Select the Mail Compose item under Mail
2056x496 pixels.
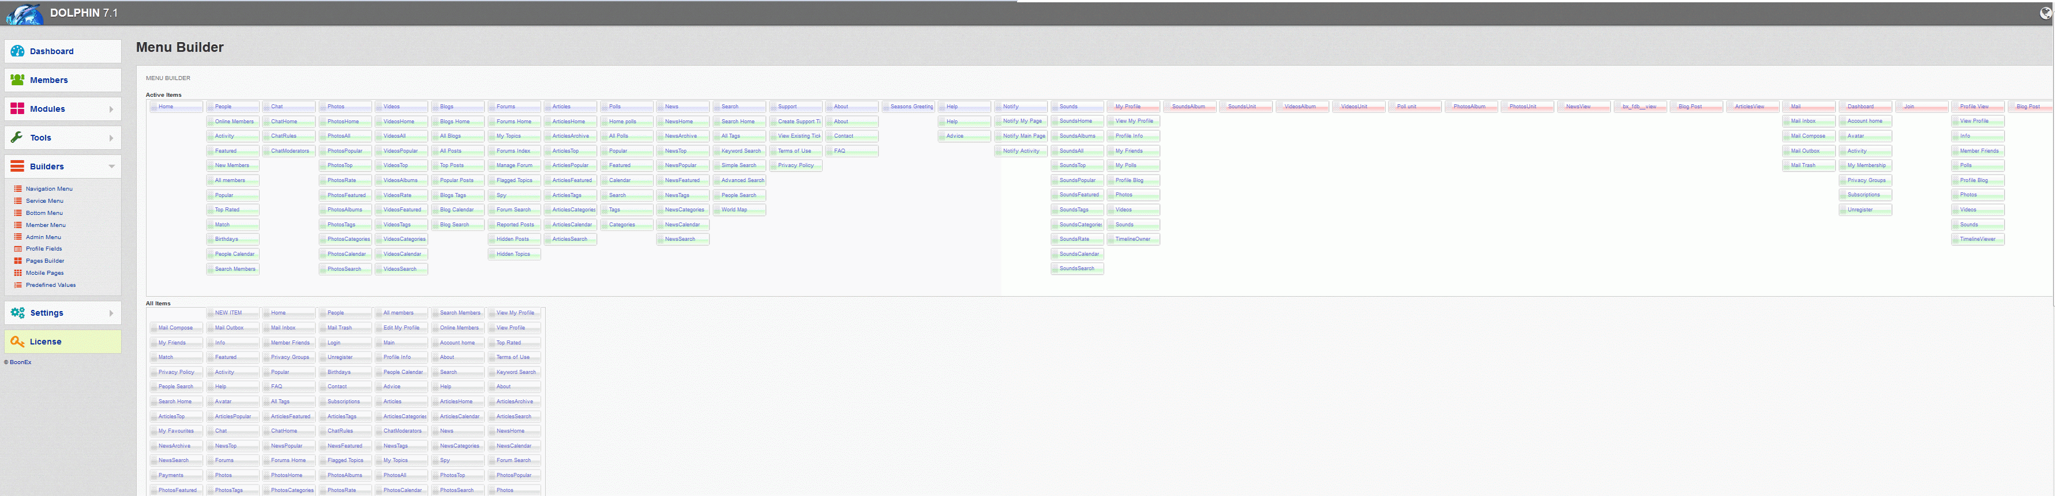(x=1808, y=137)
